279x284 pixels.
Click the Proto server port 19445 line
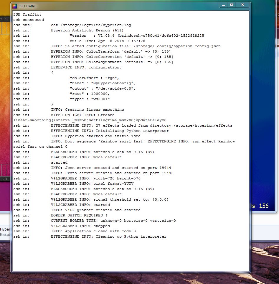coord(112,173)
